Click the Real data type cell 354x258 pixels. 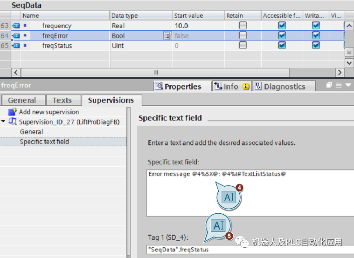pos(141,26)
